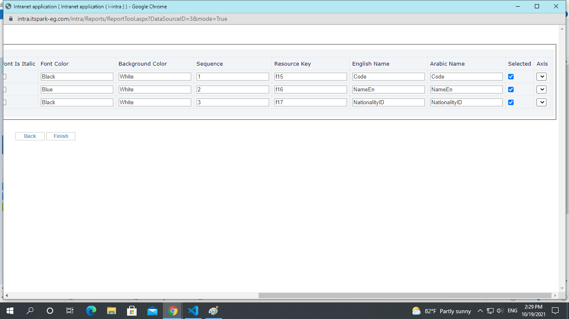Click Font Color column header
The width and height of the screenshot is (569, 319).
pos(55,64)
